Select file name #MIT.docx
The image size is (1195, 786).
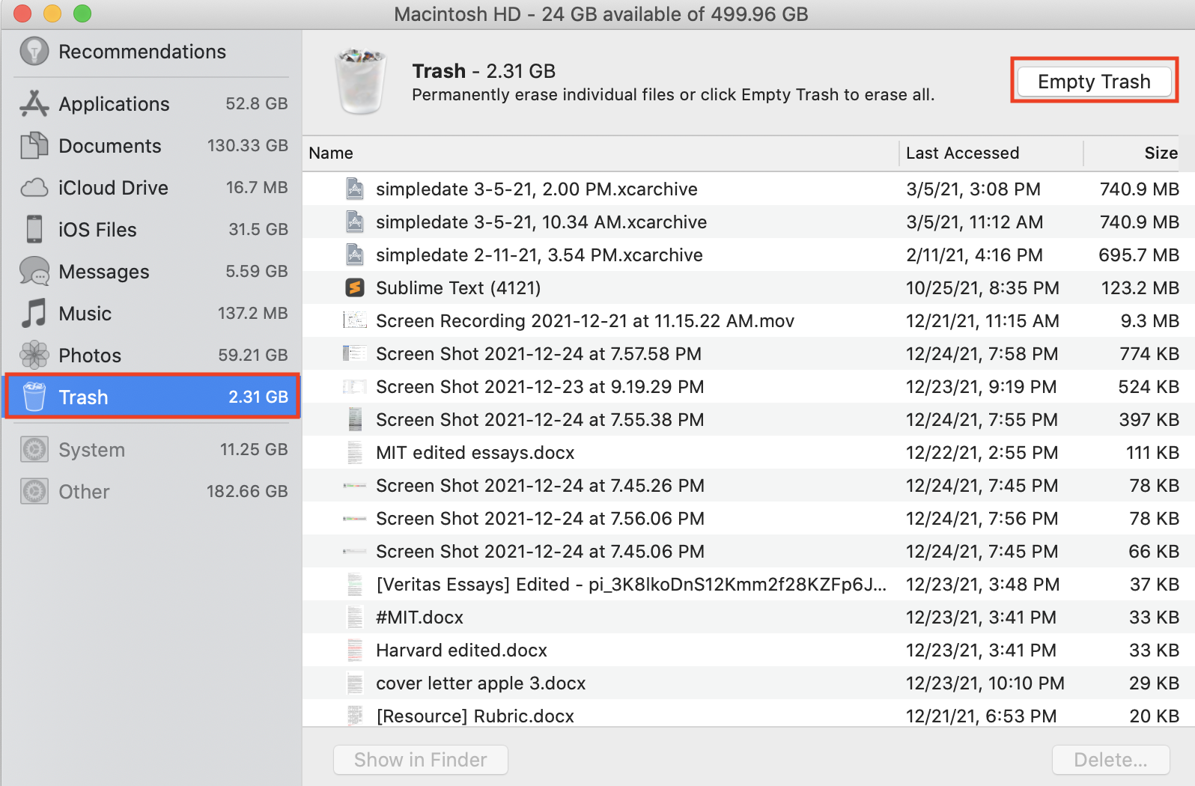click(x=419, y=618)
